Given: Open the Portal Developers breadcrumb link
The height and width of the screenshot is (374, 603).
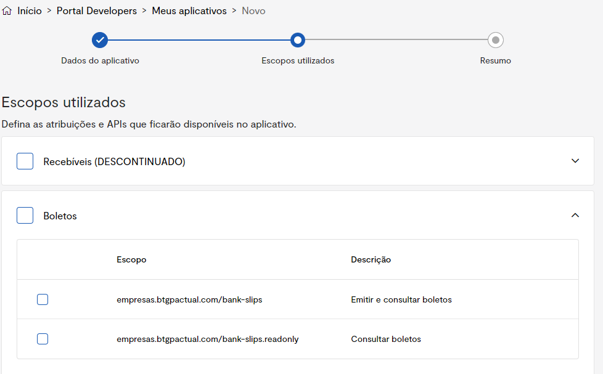Looking at the screenshot, I should [97, 11].
